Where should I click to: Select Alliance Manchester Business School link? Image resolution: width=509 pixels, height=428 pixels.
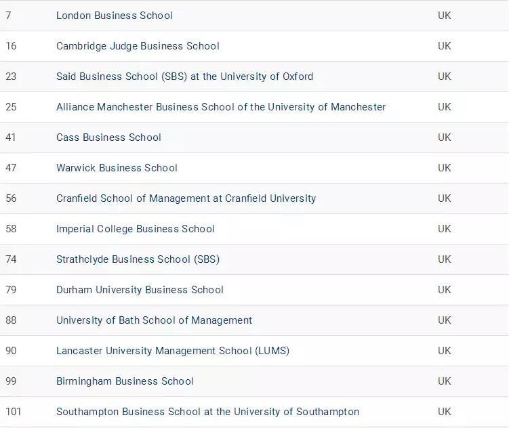[220, 107]
